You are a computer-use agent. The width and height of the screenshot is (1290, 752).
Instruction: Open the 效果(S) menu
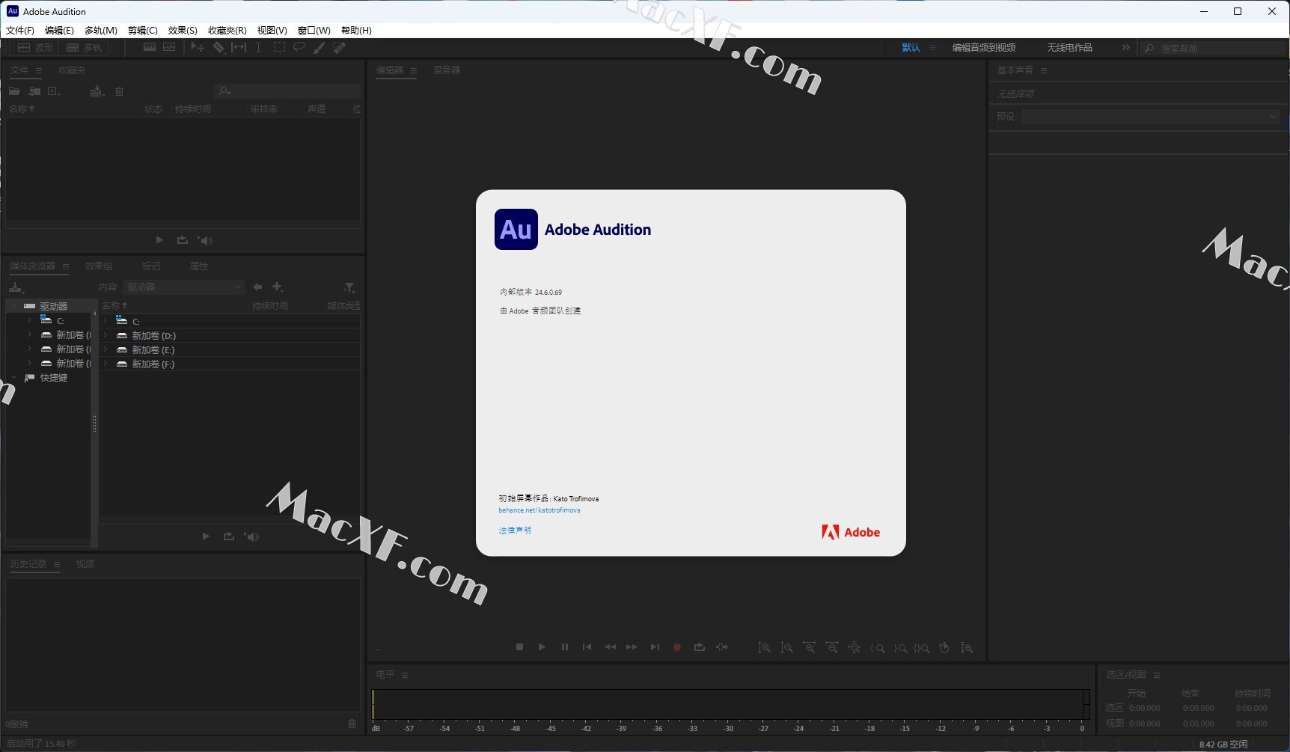pyautogui.click(x=183, y=31)
